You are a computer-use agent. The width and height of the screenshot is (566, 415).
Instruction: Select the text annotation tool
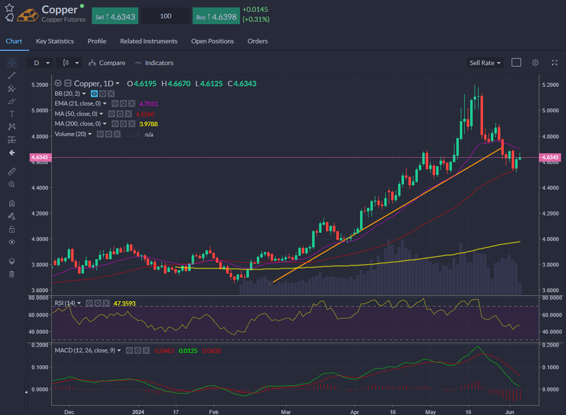point(12,114)
